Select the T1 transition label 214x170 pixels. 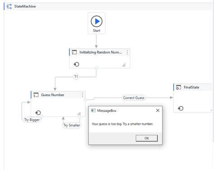click(x=76, y=77)
